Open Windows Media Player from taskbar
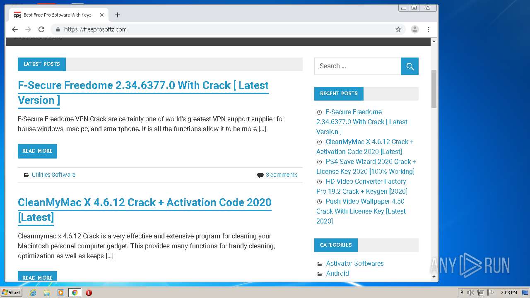Image resolution: width=530 pixels, height=298 pixels. coord(61,293)
